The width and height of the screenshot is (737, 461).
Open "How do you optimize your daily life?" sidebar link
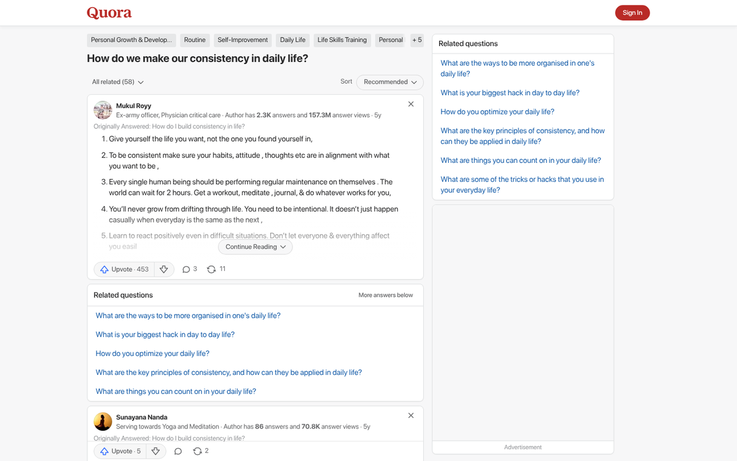coord(497,112)
